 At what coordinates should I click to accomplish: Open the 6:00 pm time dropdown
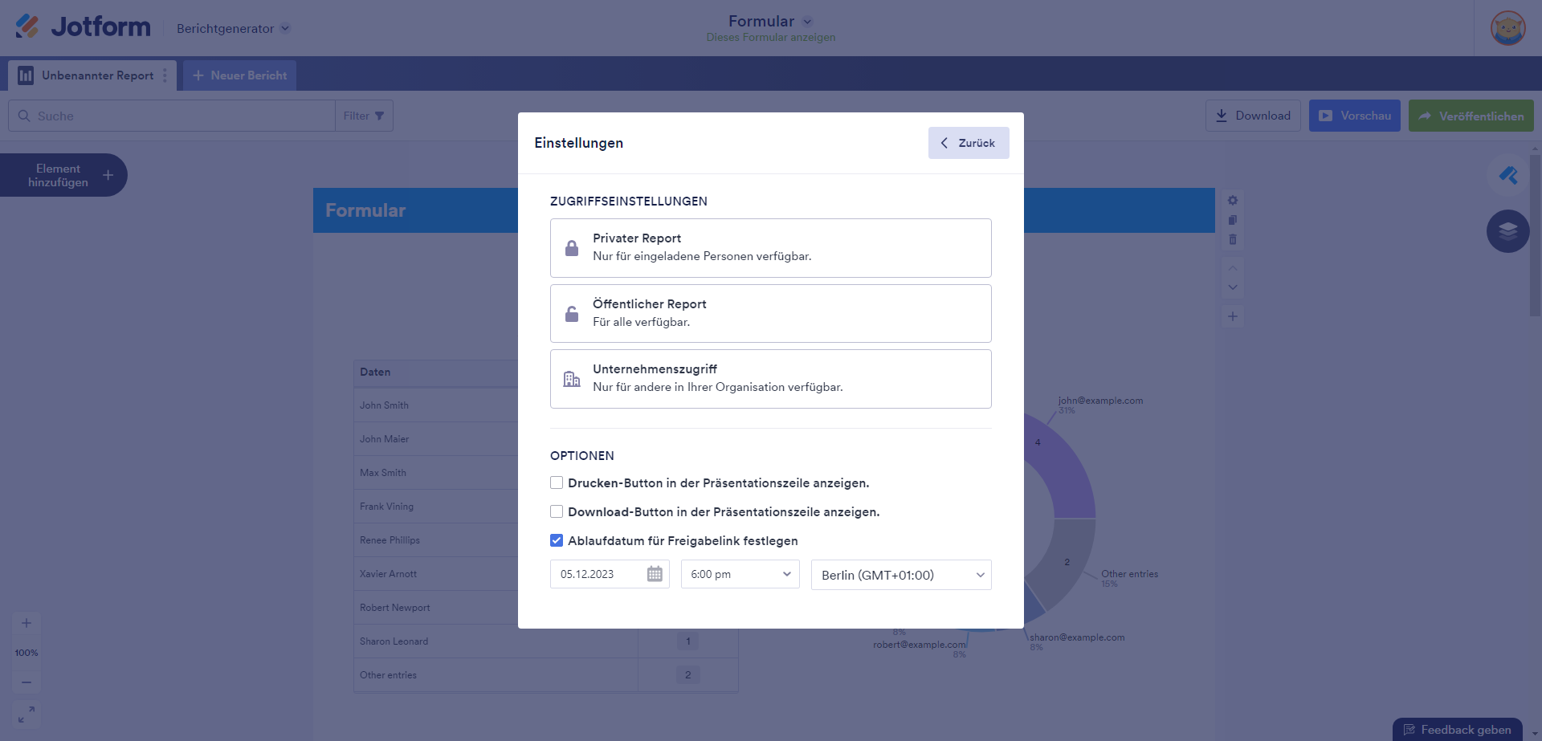(x=740, y=574)
